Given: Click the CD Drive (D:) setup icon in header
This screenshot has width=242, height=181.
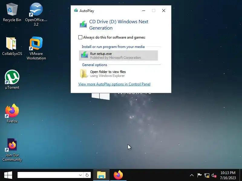Looking at the screenshot, I should pos(83,24).
